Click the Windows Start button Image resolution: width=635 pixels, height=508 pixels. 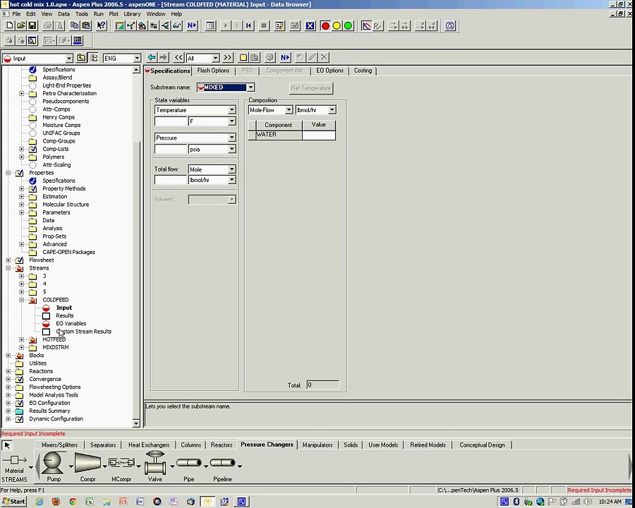click(x=14, y=502)
